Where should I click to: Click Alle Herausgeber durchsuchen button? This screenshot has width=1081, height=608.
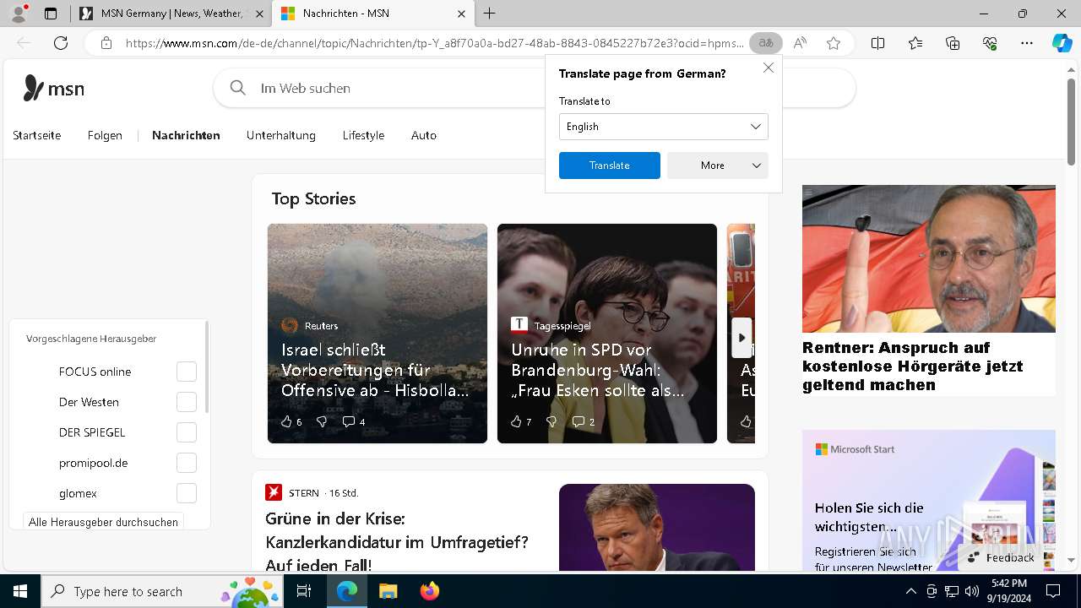pos(103,522)
